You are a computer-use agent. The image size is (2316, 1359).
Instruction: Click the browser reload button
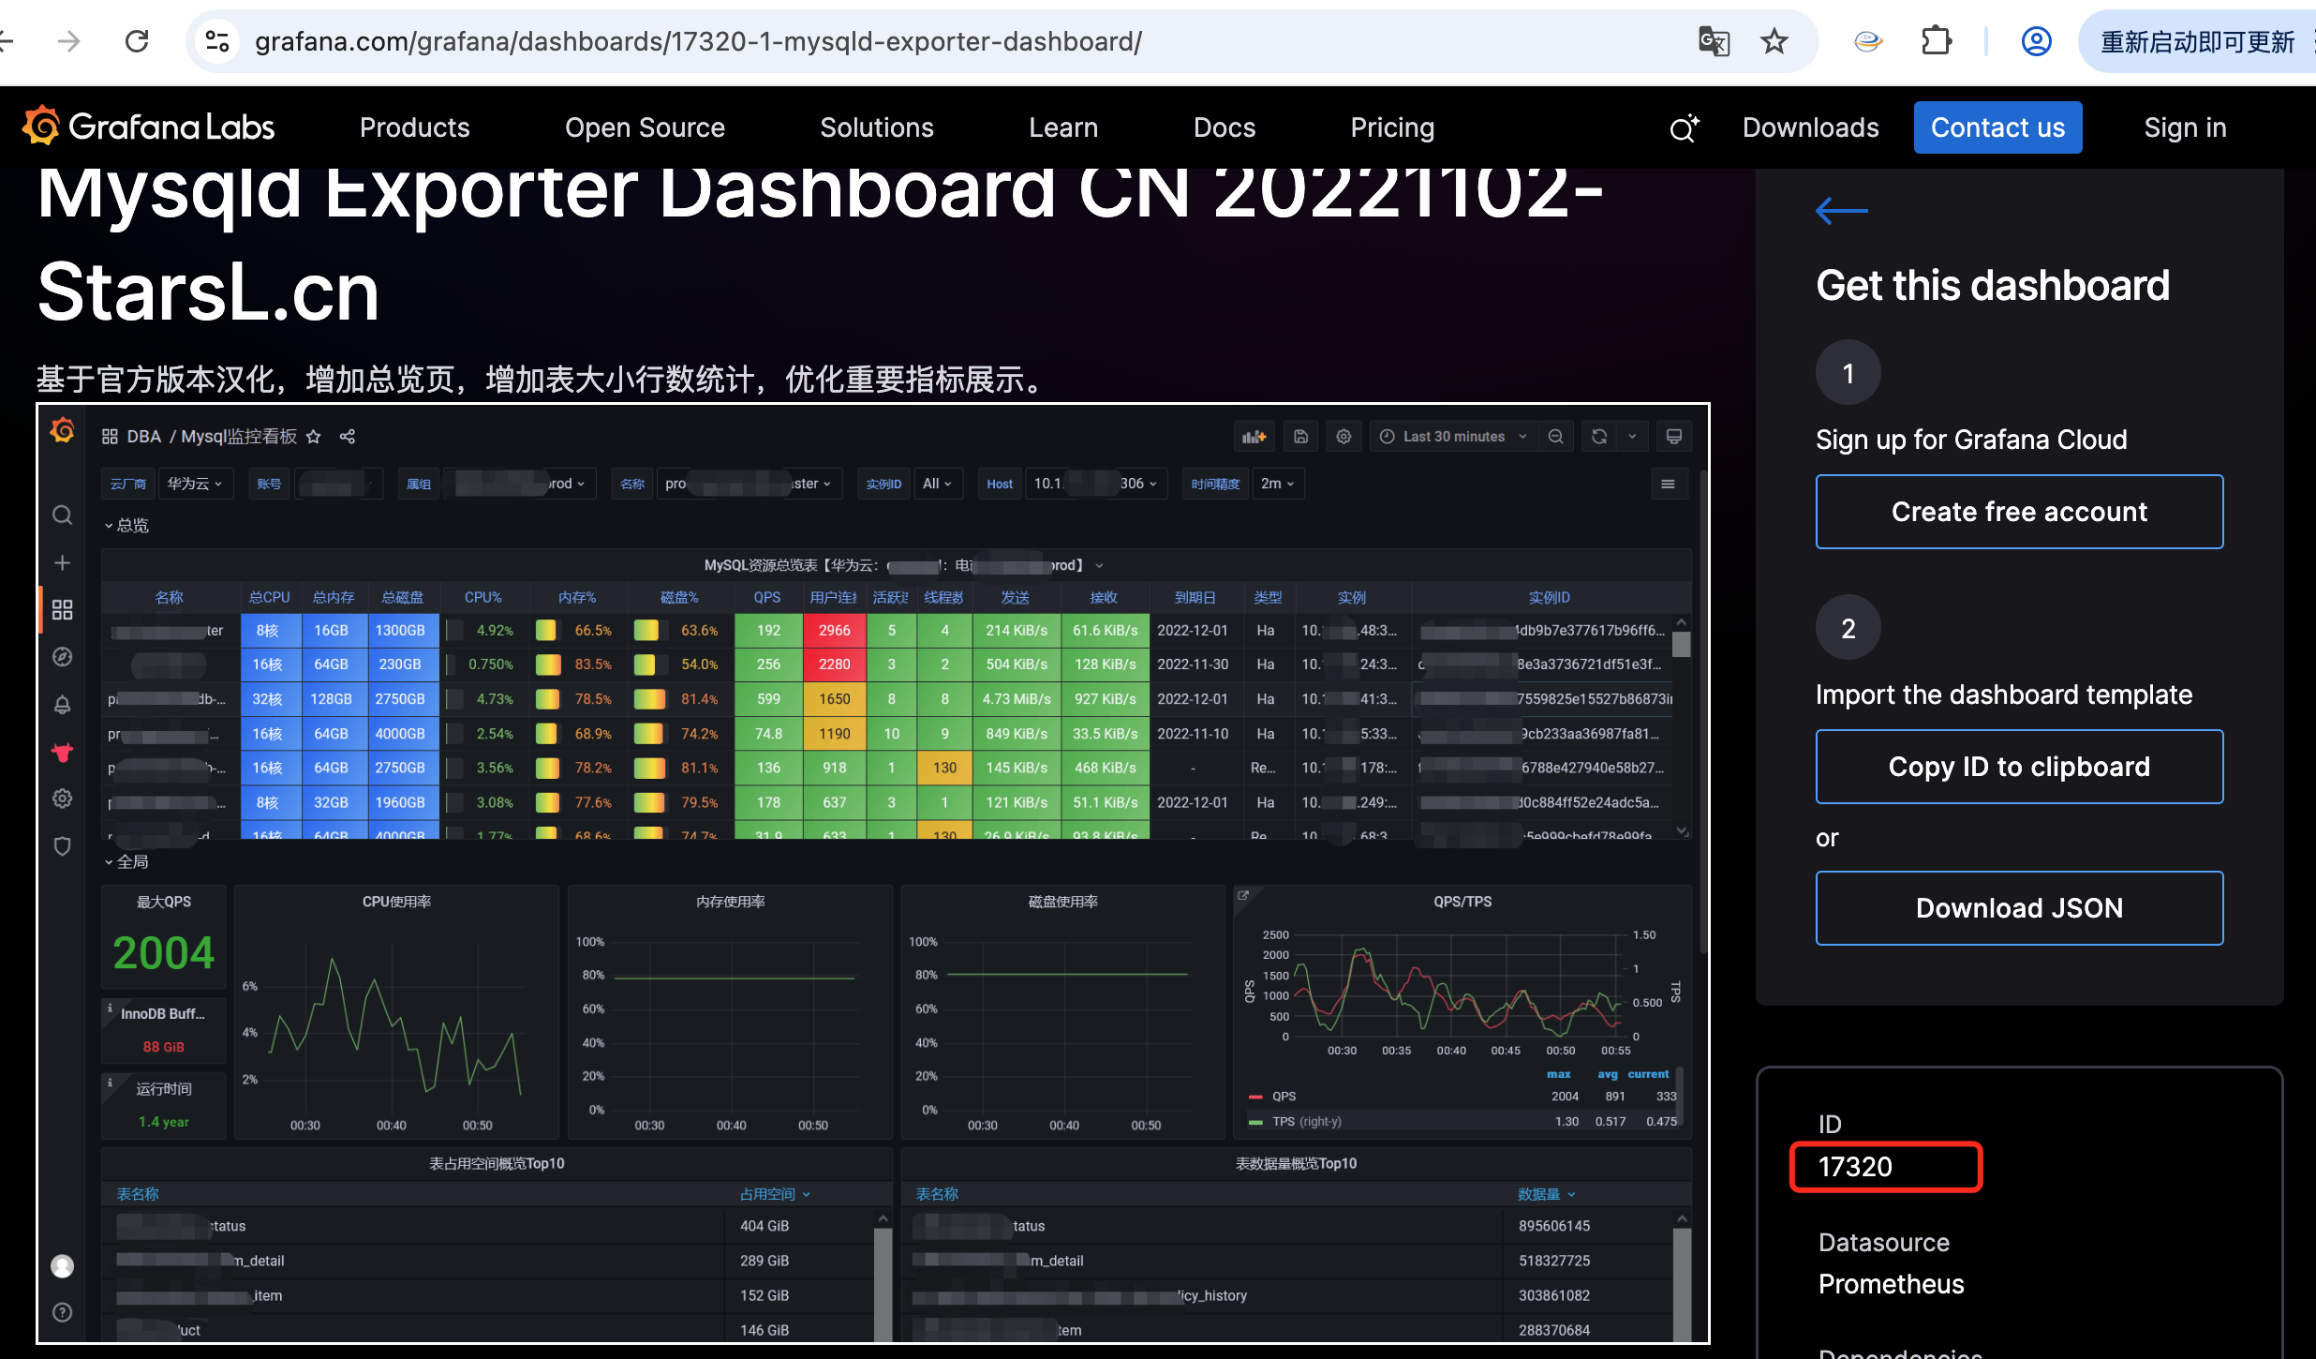[x=137, y=41]
